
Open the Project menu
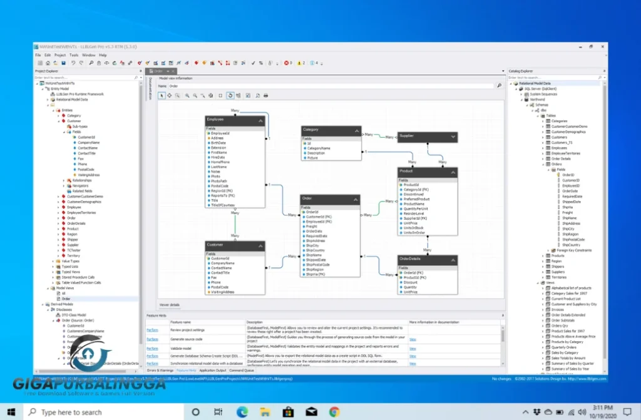coord(59,55)
